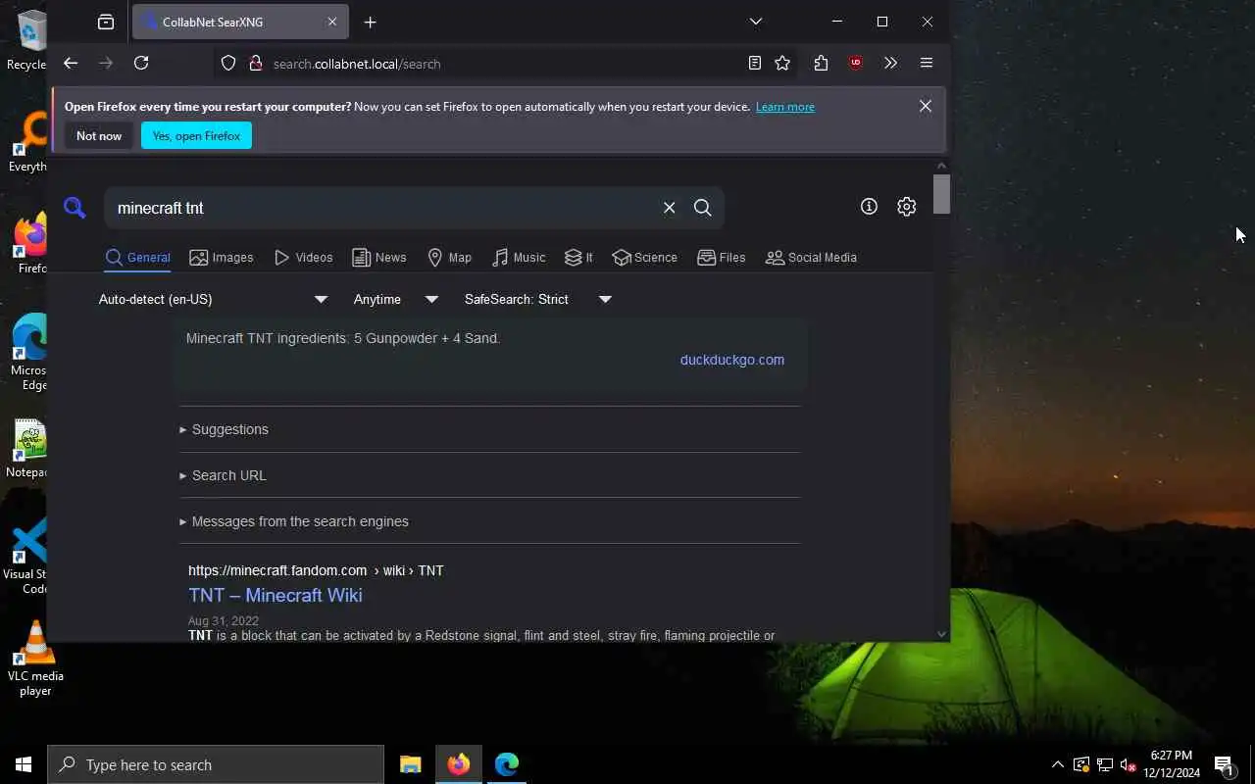Click the scrollbar down arrow
Screen dimensions: 1255x784
coord(941,634)
